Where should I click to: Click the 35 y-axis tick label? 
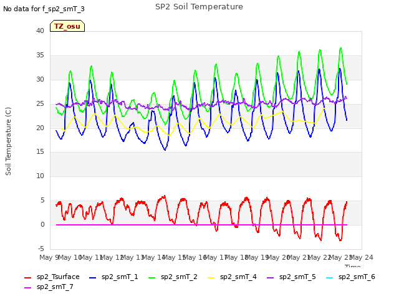[40, 55]
